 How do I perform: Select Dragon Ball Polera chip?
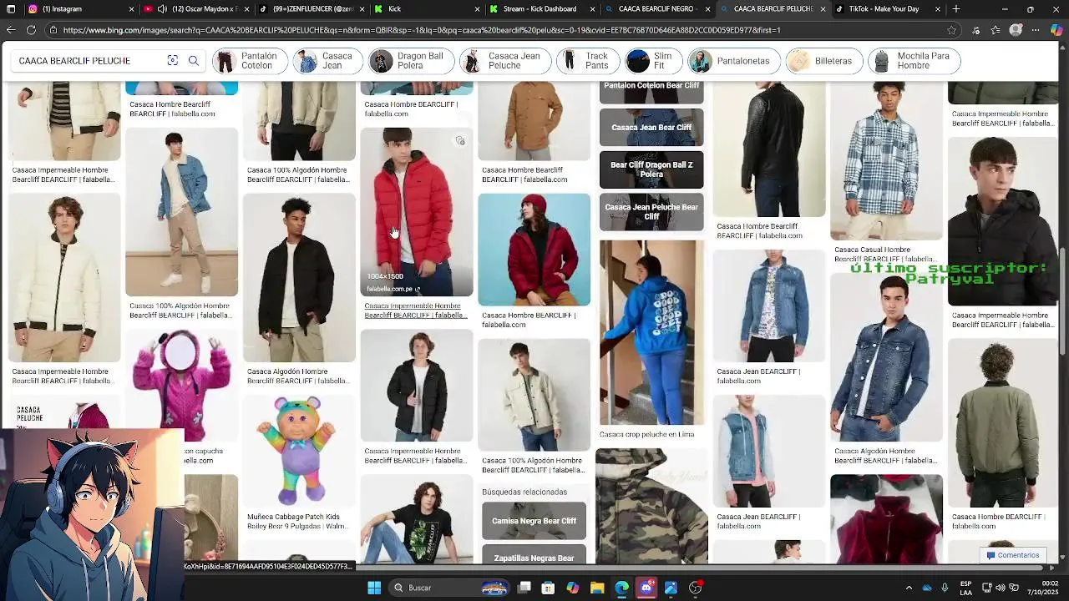pos(411,61)
